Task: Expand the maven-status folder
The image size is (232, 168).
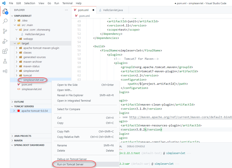Action: click(x=17, y=66)
